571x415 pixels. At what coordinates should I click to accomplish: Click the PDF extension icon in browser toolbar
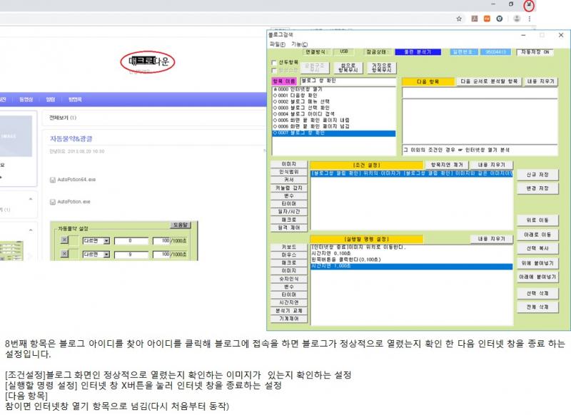pyautogui.click(x=474, y=19)
